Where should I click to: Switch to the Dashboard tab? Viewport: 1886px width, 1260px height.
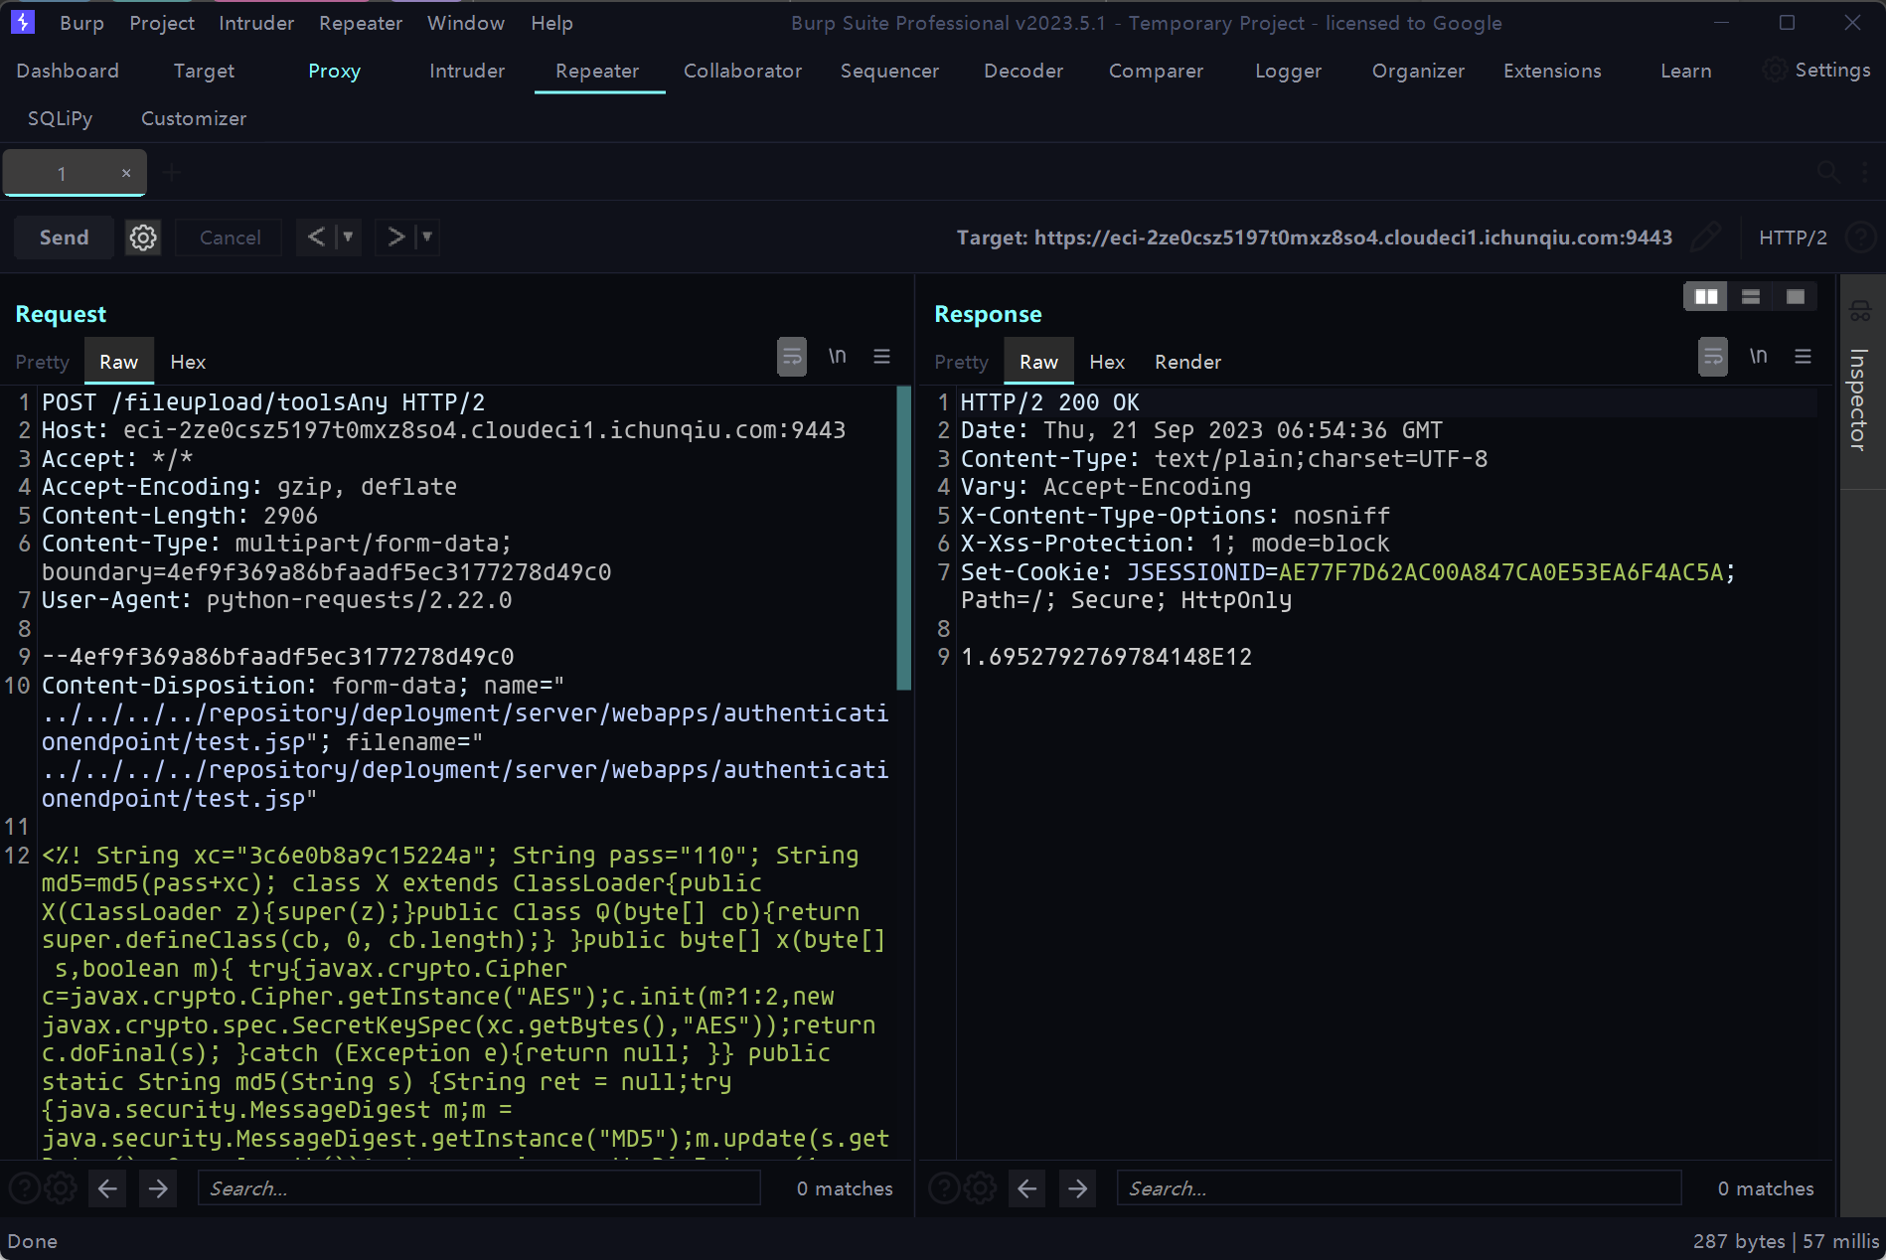(x=68, y=71)
